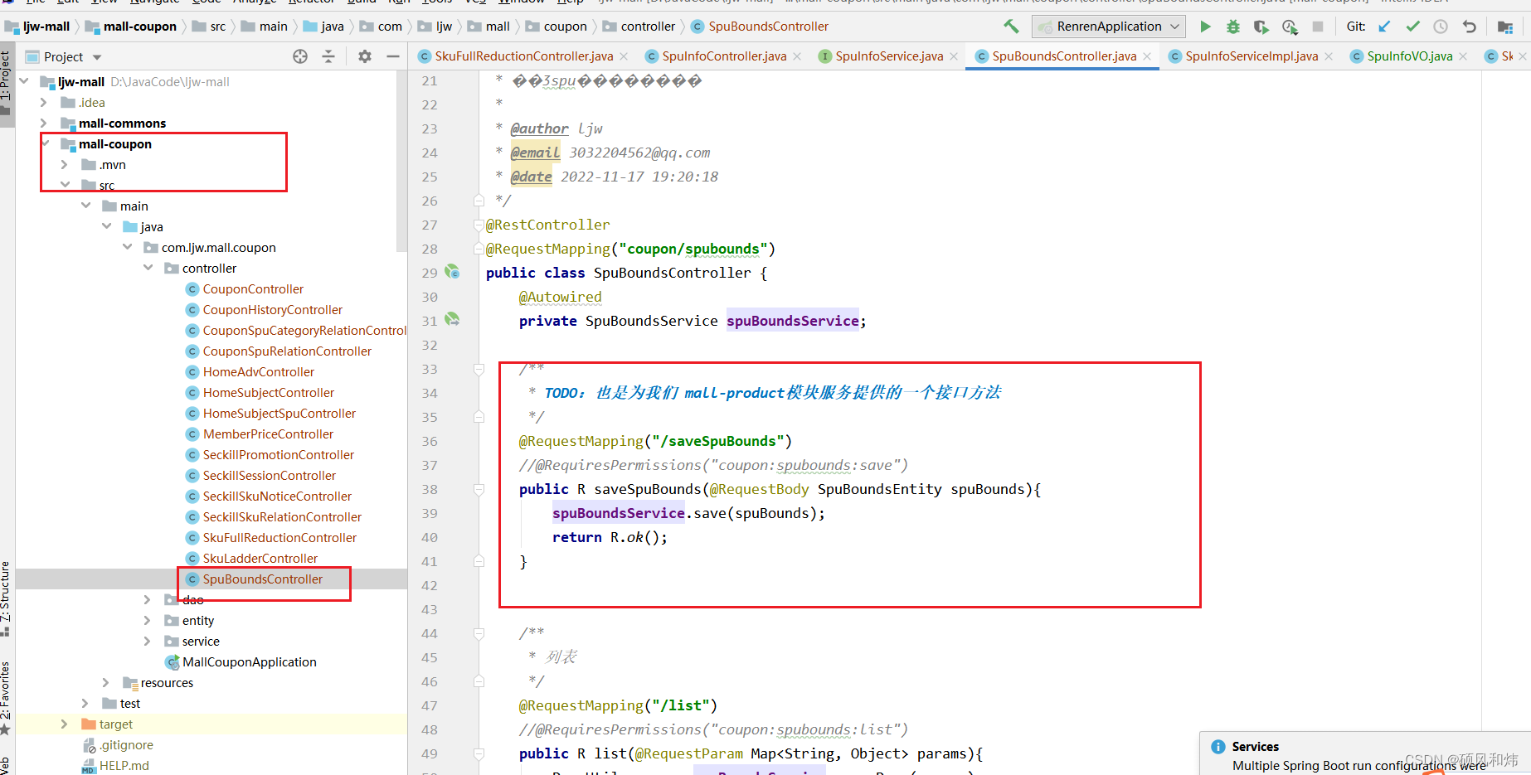Run with coverage icon

(1261, 27)
